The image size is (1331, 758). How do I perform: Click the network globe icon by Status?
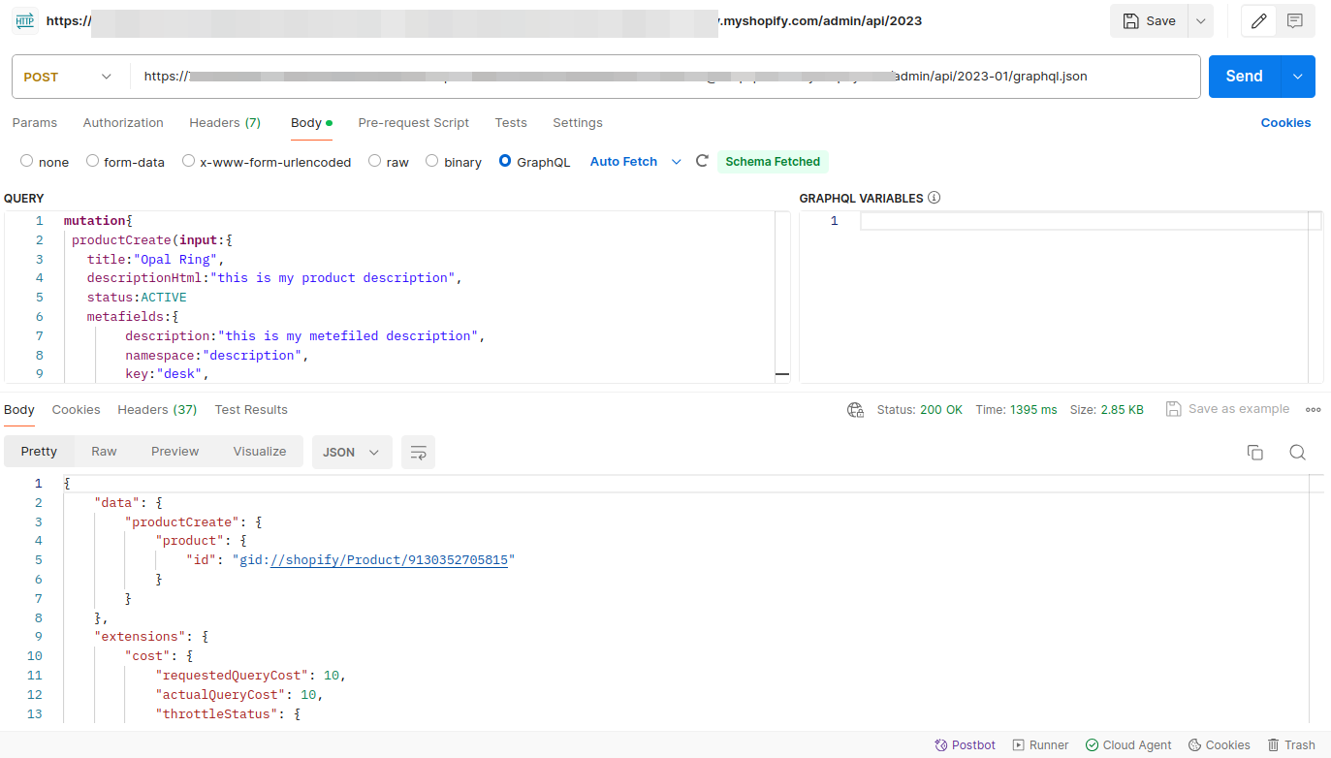tap(855, 410)
